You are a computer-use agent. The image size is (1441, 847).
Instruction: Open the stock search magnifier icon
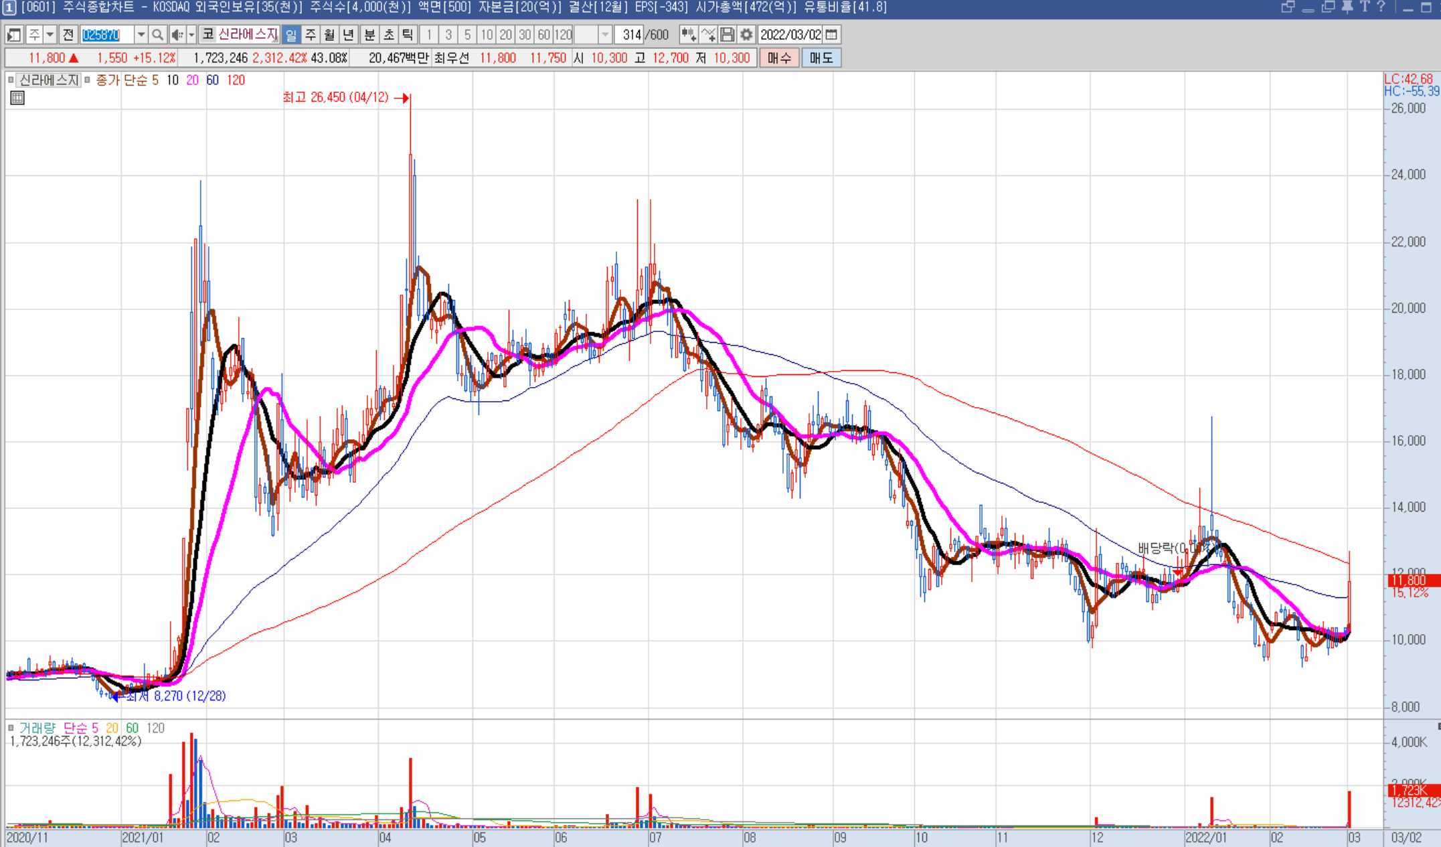click(157, 35)
